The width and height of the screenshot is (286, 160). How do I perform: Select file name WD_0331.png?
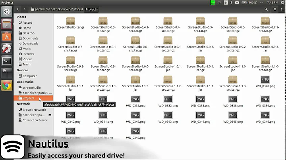pyautogui.click(x=135, y=106)
